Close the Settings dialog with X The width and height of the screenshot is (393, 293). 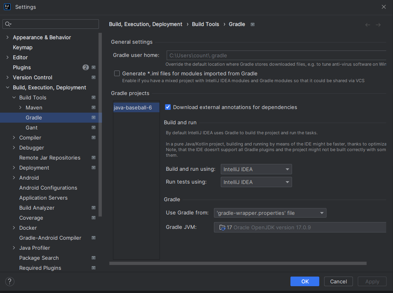click(384, 7)
